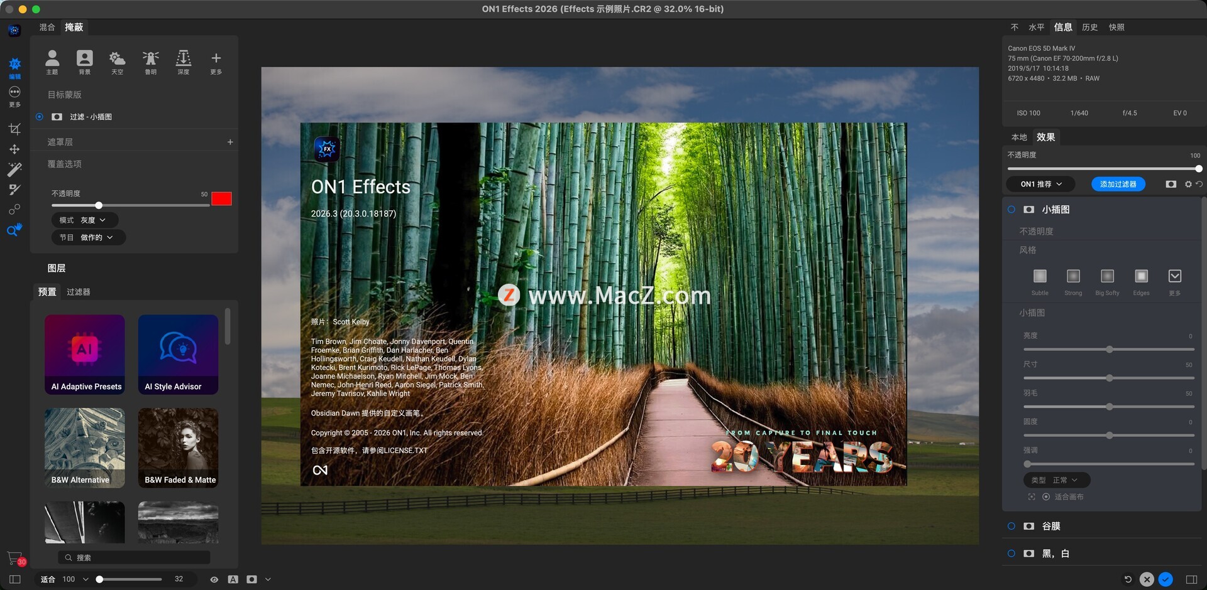Click the Subject mask icon (主题)
The image size is (1207, 590).
coord(52,62)
